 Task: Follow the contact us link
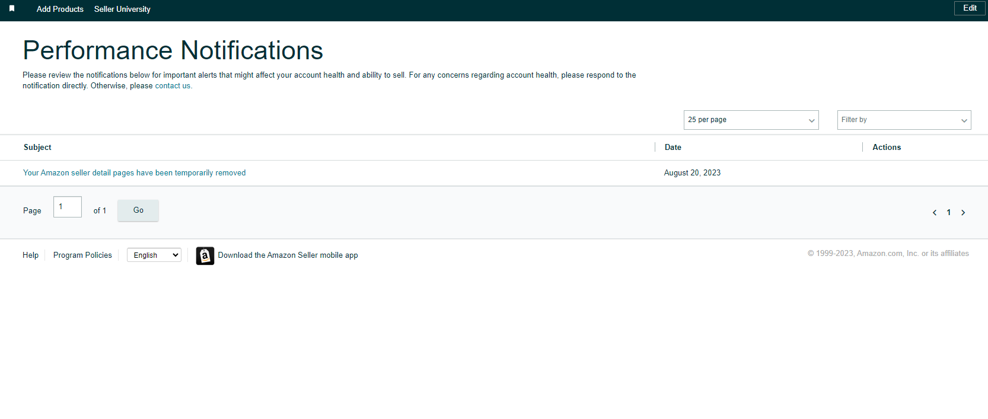tap(173, 86)
